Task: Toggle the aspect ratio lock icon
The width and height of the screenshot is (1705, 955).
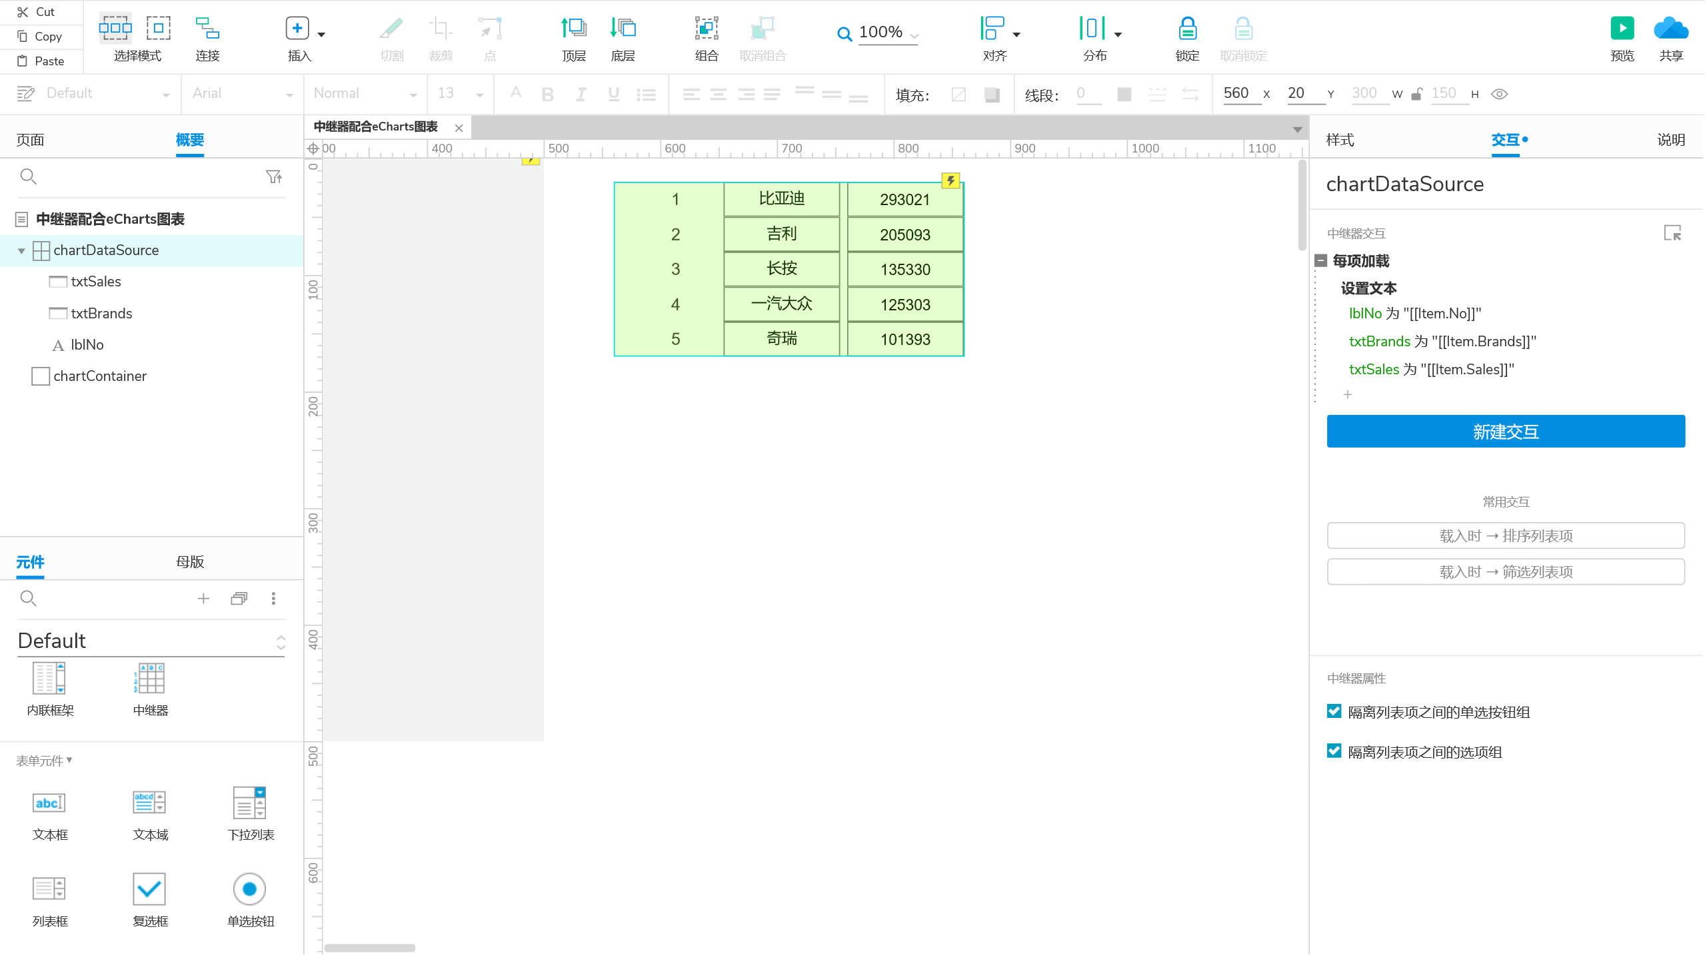Action: point(1417,94)
